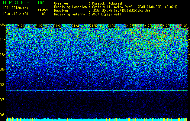Click the Receiving antenna label
The width and height of the screenshot is (190, 121).
pos(69,14)
